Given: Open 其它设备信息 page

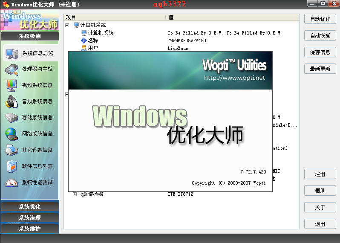Looking at the screenshot, I should pos(37,150).
